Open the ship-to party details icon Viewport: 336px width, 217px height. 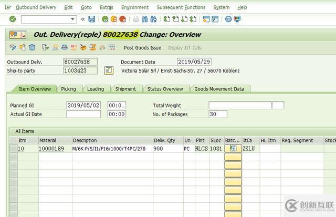tap(109, 70)
